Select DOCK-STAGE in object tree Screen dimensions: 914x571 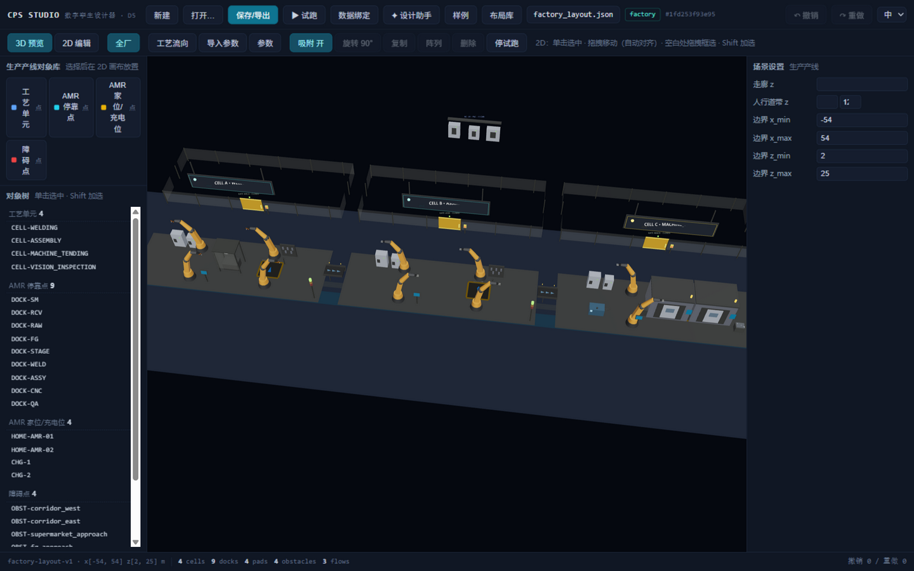click(x=69, y=351)
